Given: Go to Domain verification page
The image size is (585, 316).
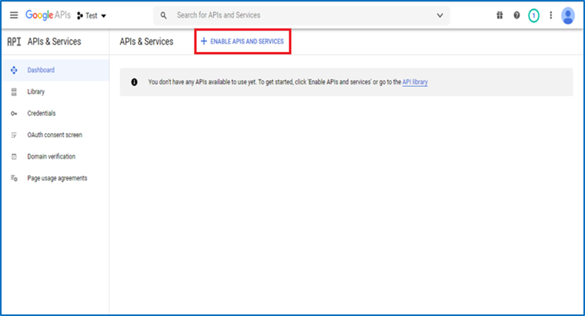Looking at the screenshot, I should 51,156.
